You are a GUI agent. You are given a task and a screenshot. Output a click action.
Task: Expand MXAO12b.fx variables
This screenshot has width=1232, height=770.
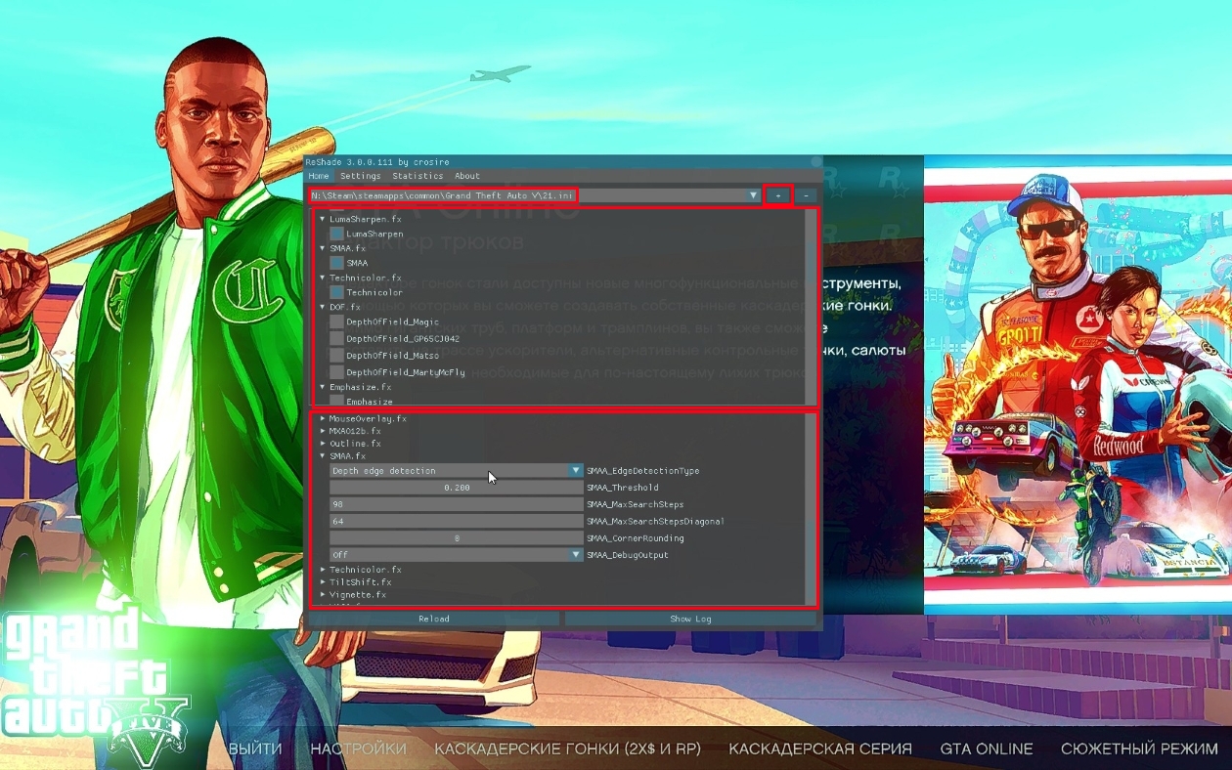[323, 431]
